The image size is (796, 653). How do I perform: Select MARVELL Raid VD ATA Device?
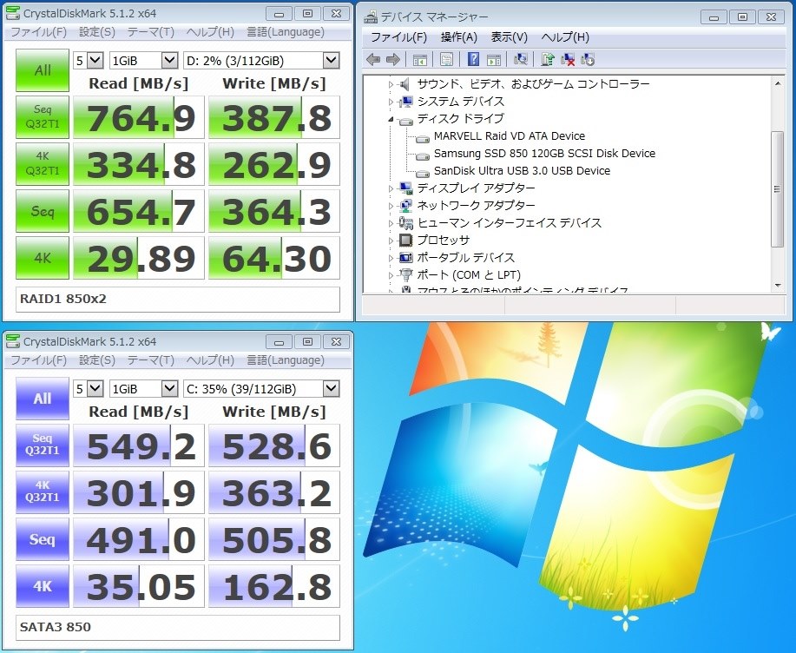coord(510,136)
